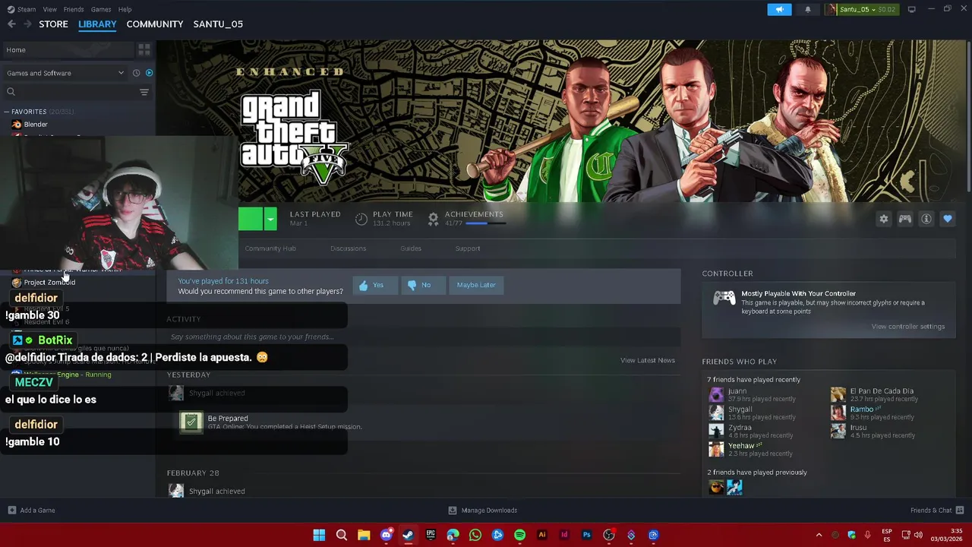This screenshot has height=547, width=972.
Task: Open the Games and Software dropdown
Action: [65, 73]
